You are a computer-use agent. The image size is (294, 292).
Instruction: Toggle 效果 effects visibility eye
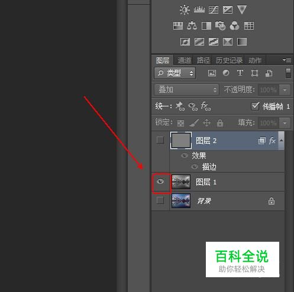pyautogui.click(x=185, y=155)
